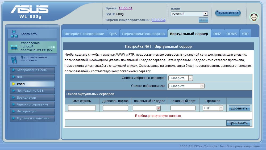Click 'В таблице отсутствуют данные.' message

pos(158,116)
